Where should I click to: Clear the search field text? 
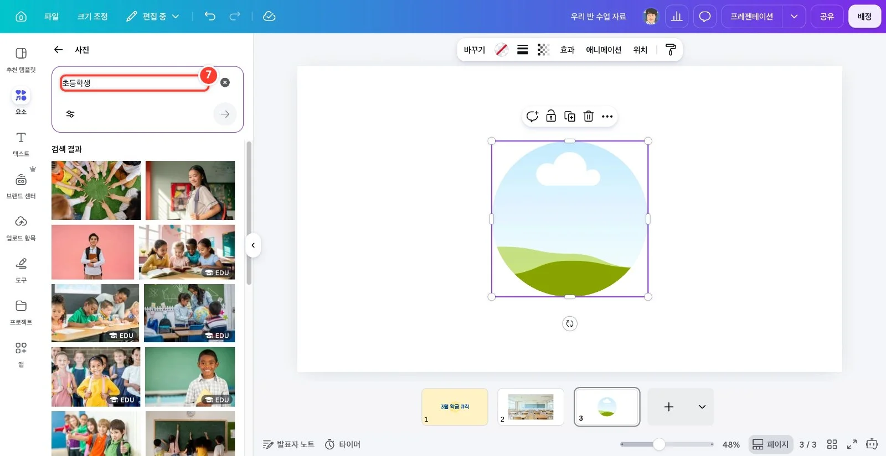(225, 82)
